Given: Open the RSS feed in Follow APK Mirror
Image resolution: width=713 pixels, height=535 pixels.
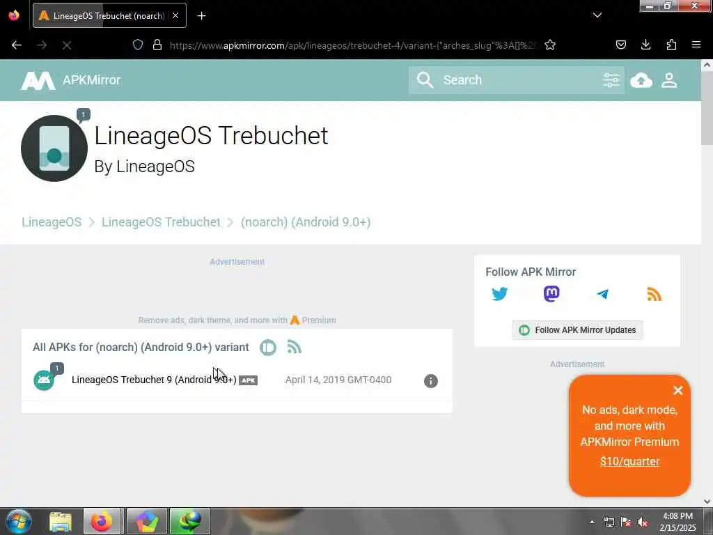Looking at the screenshot, I should click(654, 295).
